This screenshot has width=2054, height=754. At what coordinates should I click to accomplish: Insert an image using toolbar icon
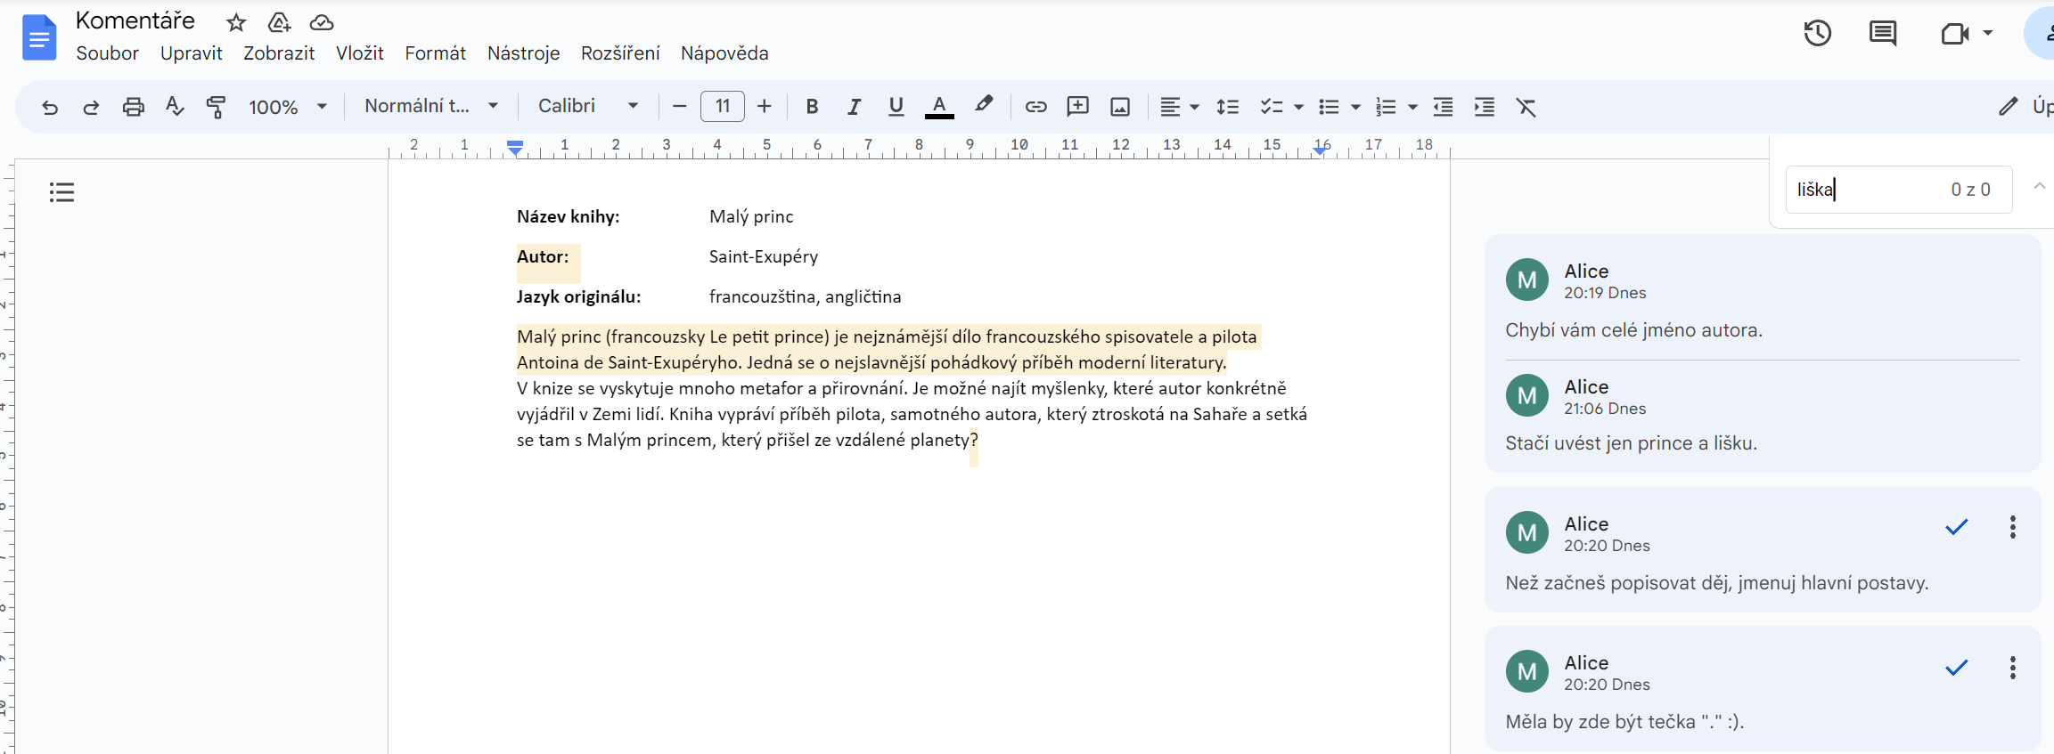pyautogui.click(x=1120, y=108)
